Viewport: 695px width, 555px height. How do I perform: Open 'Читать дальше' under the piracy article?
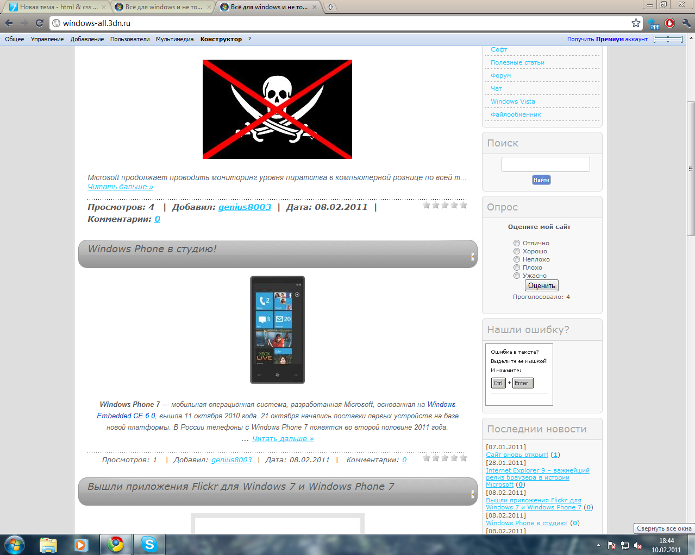pyautogui.click(x=120, y=187)
